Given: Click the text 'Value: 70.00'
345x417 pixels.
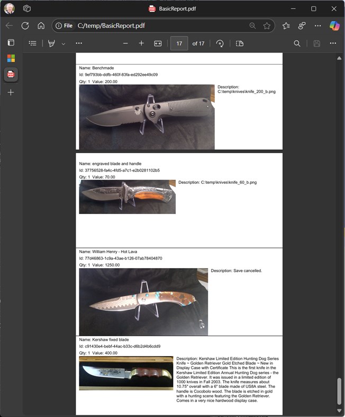Looking at the screenshot, I should [x=104, y=177].
